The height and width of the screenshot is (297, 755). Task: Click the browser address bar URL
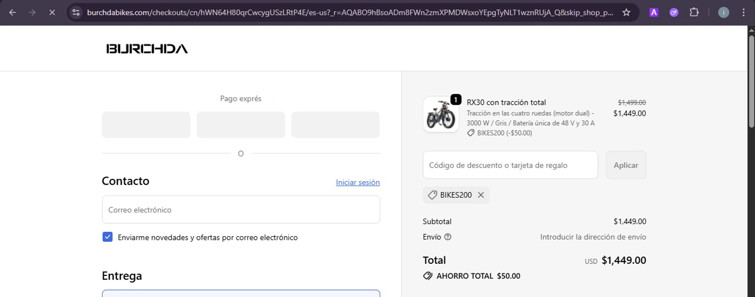[x=350, y=13]
